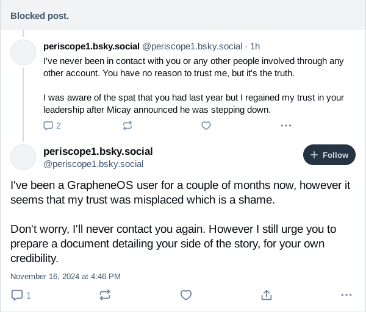This screenshot has height=312, width=366.
Task: Open replies on the 1h-old parent post
Action: (52, 126)
